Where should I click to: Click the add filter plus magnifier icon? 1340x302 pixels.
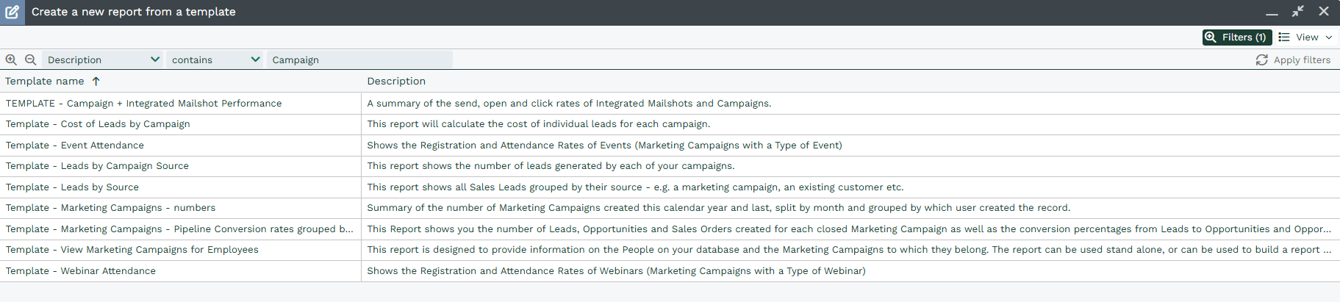[x=11, y=60]
